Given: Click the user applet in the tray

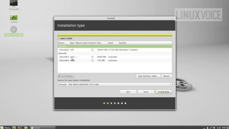Looking at the screenshot, I should 208,128.
